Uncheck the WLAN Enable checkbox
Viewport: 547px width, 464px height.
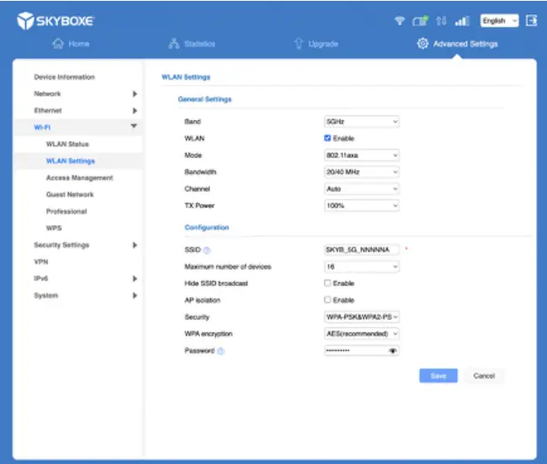coord(329,138)
